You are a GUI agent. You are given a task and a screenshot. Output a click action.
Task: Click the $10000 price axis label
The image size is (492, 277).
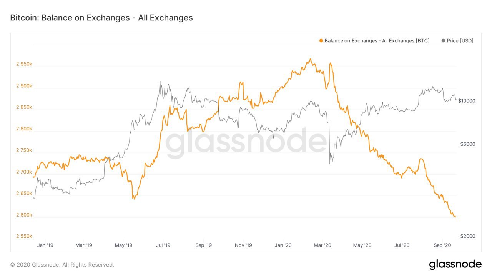(x=468, y=101)
